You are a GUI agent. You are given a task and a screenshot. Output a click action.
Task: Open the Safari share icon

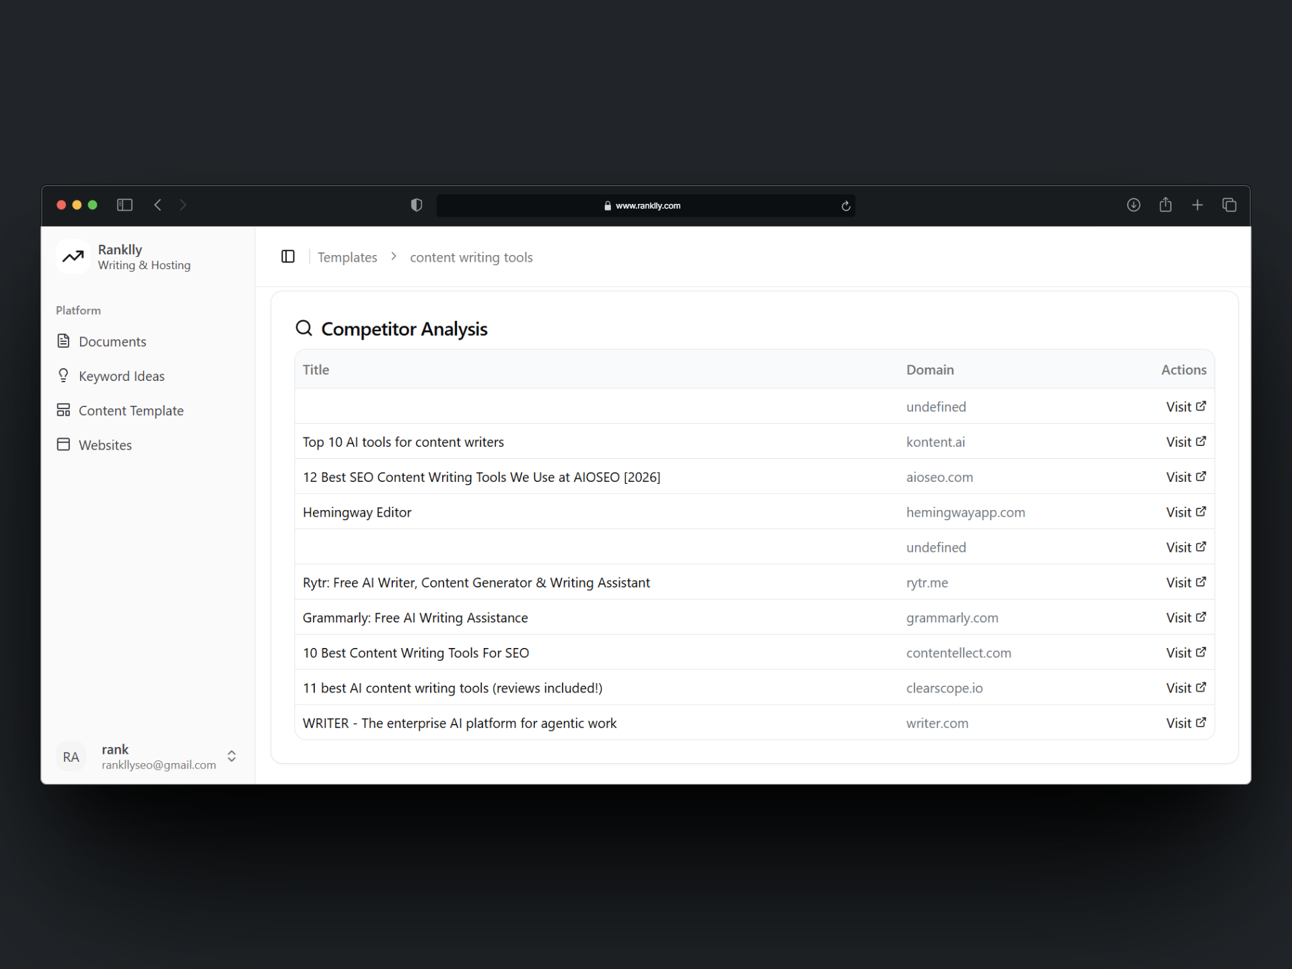pyautogui.click(x=1165, y=205)
